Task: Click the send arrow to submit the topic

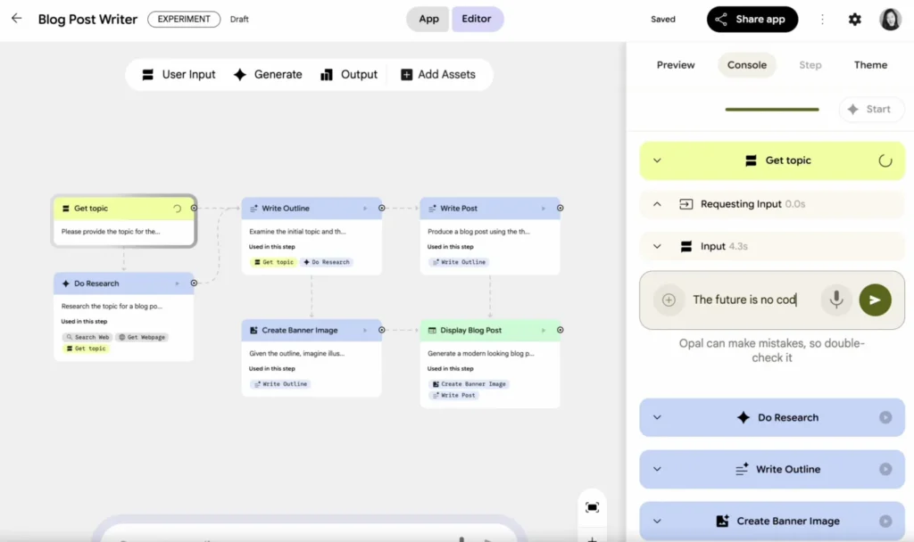Action: pos(875,300)
